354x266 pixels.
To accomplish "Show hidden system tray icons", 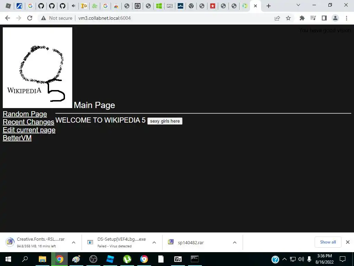I will [285, 259].
